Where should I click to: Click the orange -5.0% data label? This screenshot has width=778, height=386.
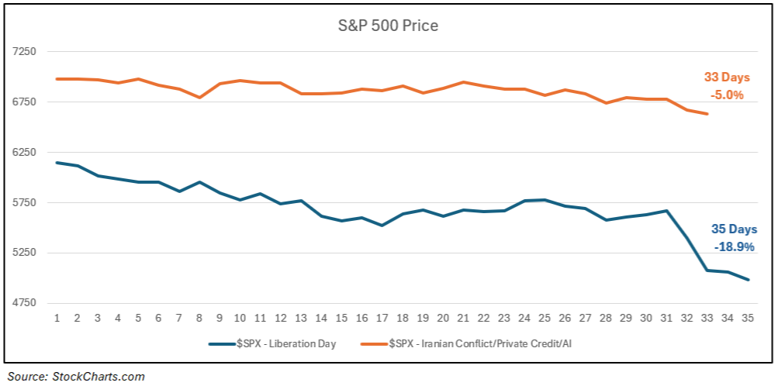point(727,95)
